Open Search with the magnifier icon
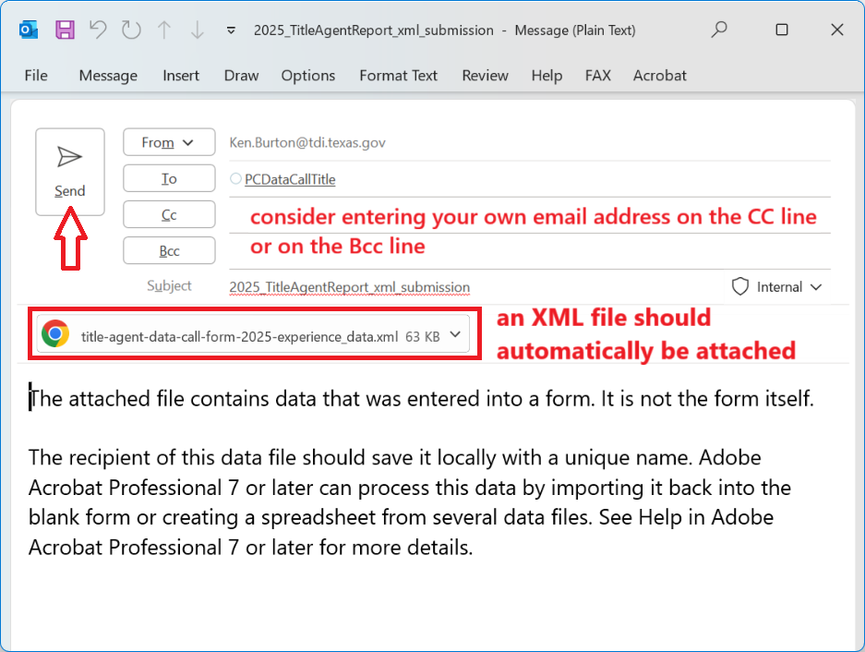 718,30
